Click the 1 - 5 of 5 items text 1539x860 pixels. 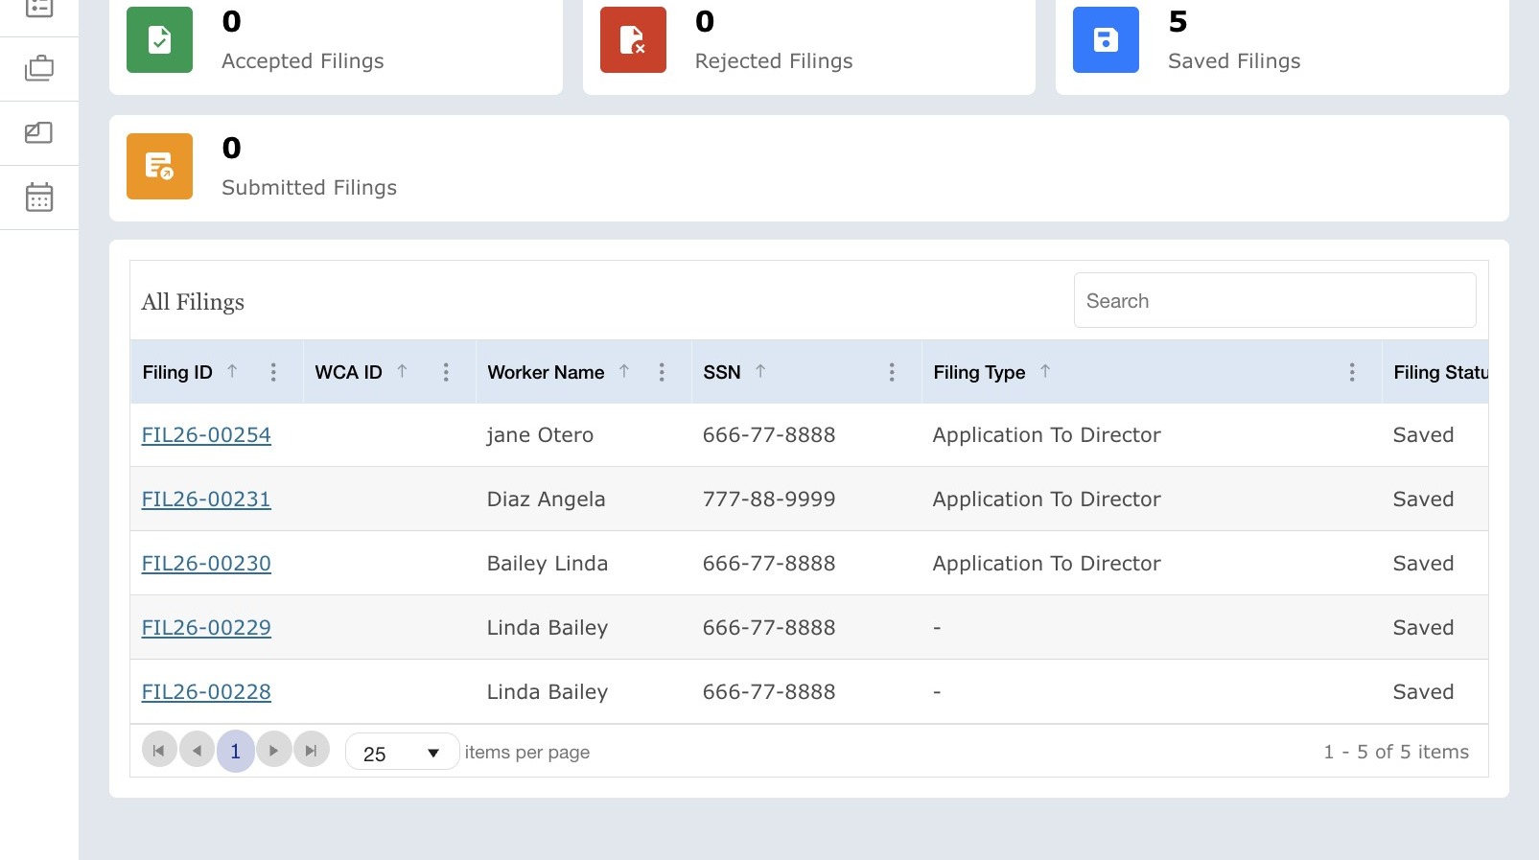click(1396, 752)
